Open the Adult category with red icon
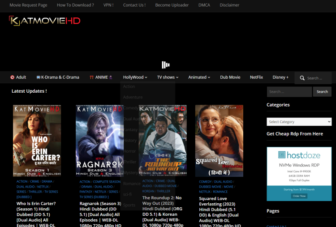This screenshot has height=227, width=336. coord(18,77)
